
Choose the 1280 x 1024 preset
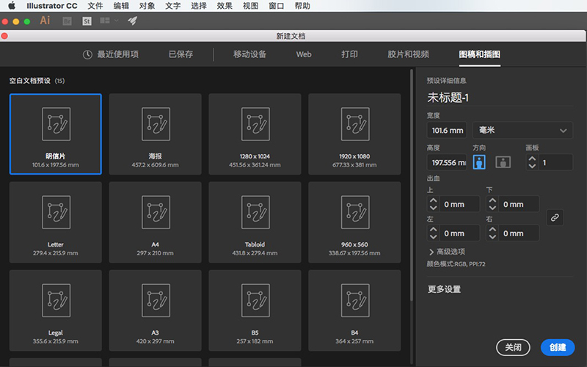255,134
